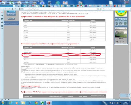Open a new tab with the plus button
This screenshot has height=105, width=131.
point(127,6)
